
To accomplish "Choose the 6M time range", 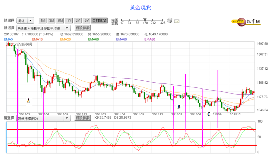I will pos(60,21).
